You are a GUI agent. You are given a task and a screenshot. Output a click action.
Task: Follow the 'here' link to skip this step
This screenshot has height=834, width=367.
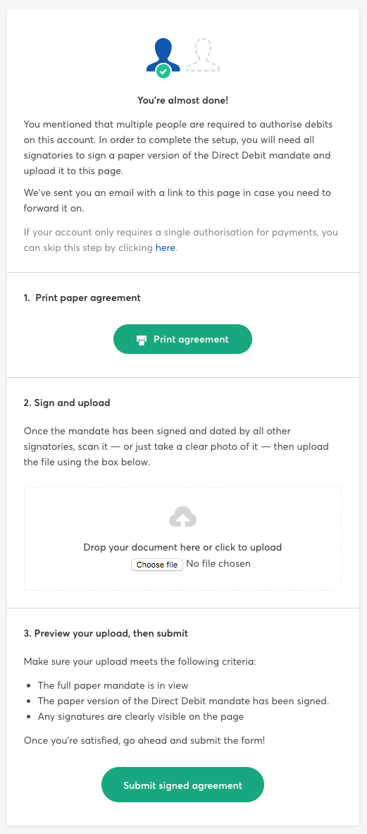point(165,248)
